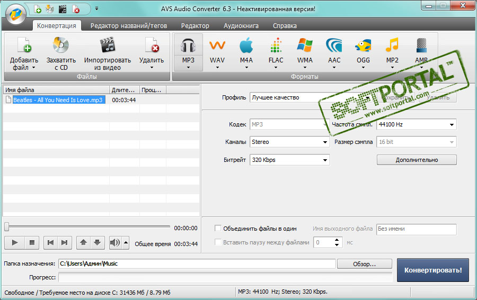Viewport: 477px width, 300px height.
Task: Click the Удалить file icon
Action: point(152,46)
